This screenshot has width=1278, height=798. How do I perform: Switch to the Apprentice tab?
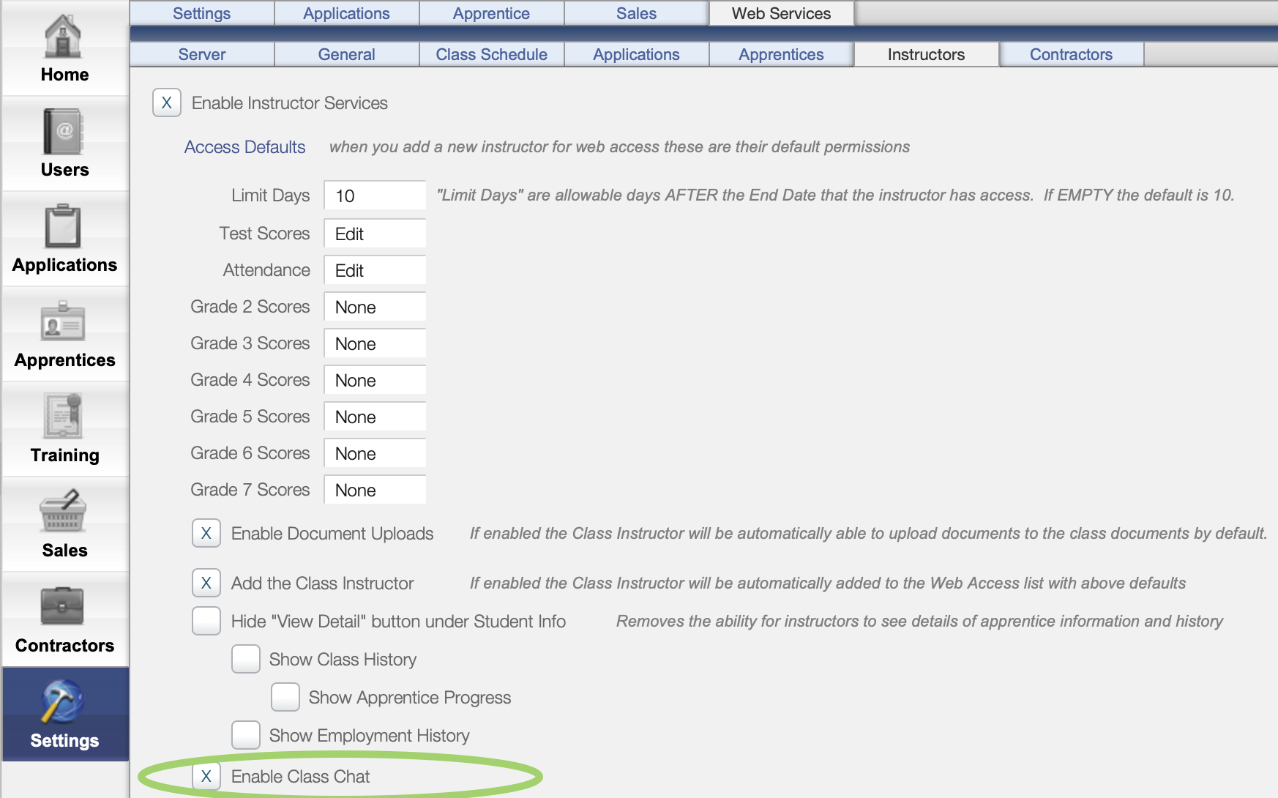(x=492, y=13)
